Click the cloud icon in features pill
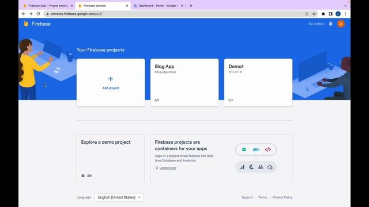 coord(270,167)
